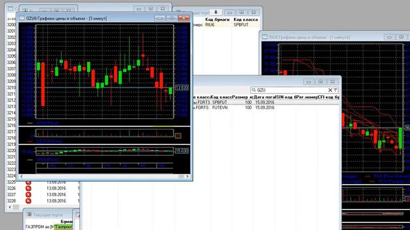The width and height of the screenshot is (410, 230).
Task: Click the filter funnel icon beside GZU search
Action: 335,90
